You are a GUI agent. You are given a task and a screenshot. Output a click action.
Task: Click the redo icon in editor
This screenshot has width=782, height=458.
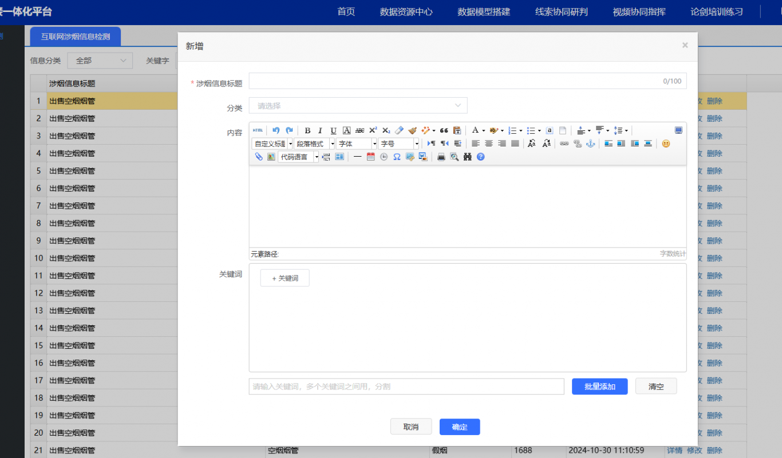(x=289, y=130)
